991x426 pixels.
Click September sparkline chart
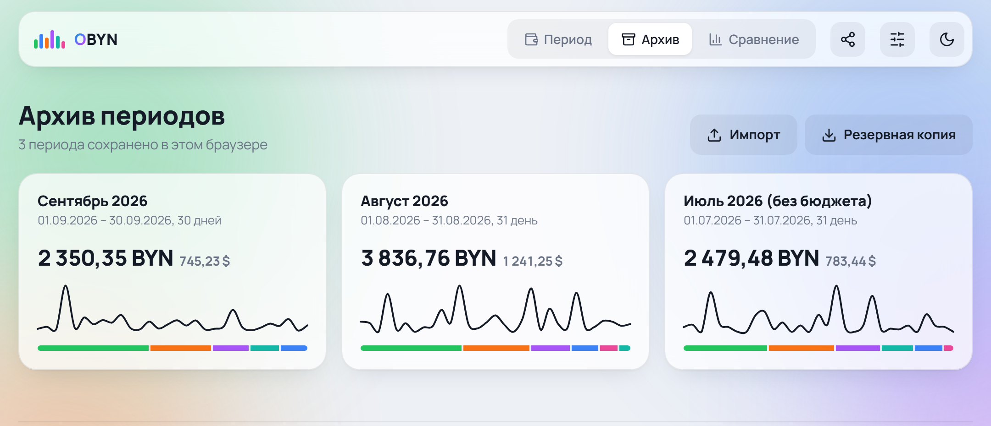click(x=173, y=308)
